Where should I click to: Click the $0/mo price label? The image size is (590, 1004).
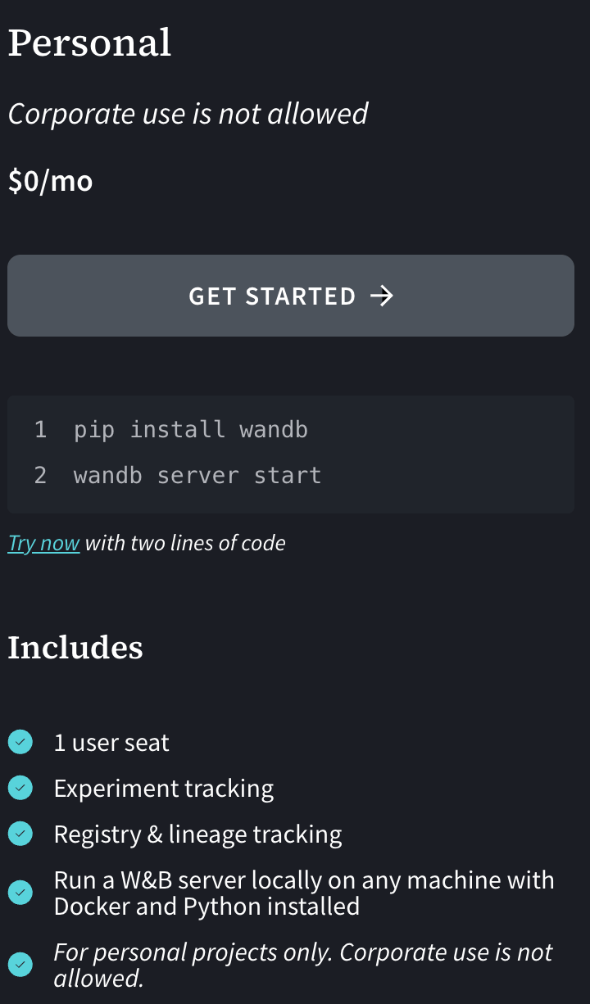[50, 180]
